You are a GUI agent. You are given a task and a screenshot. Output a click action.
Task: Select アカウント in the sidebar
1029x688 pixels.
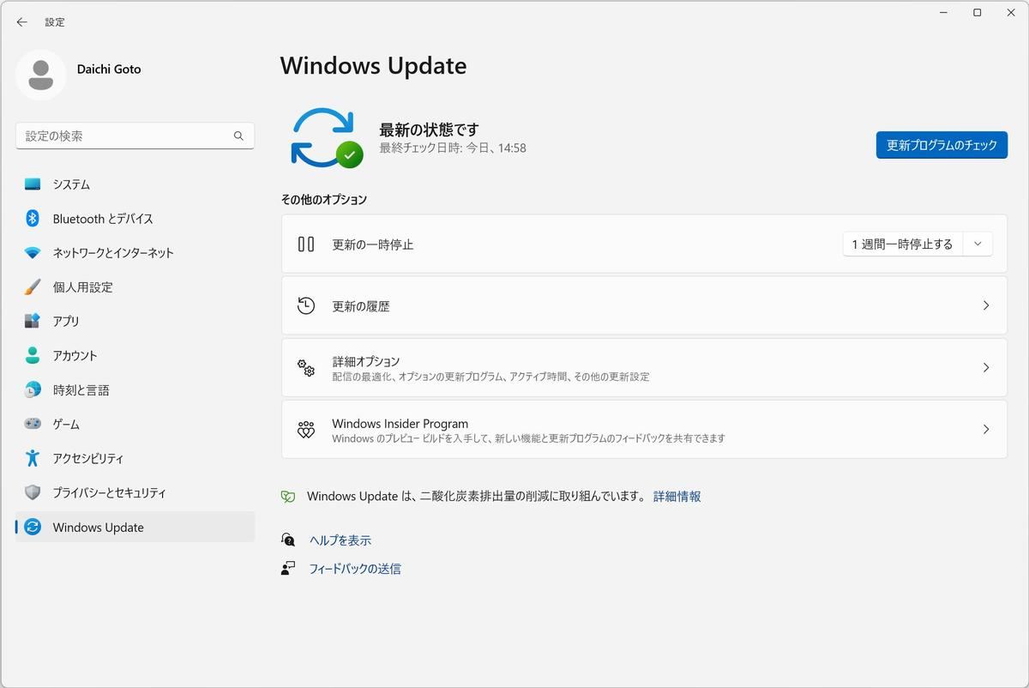[x=135, y=355]
